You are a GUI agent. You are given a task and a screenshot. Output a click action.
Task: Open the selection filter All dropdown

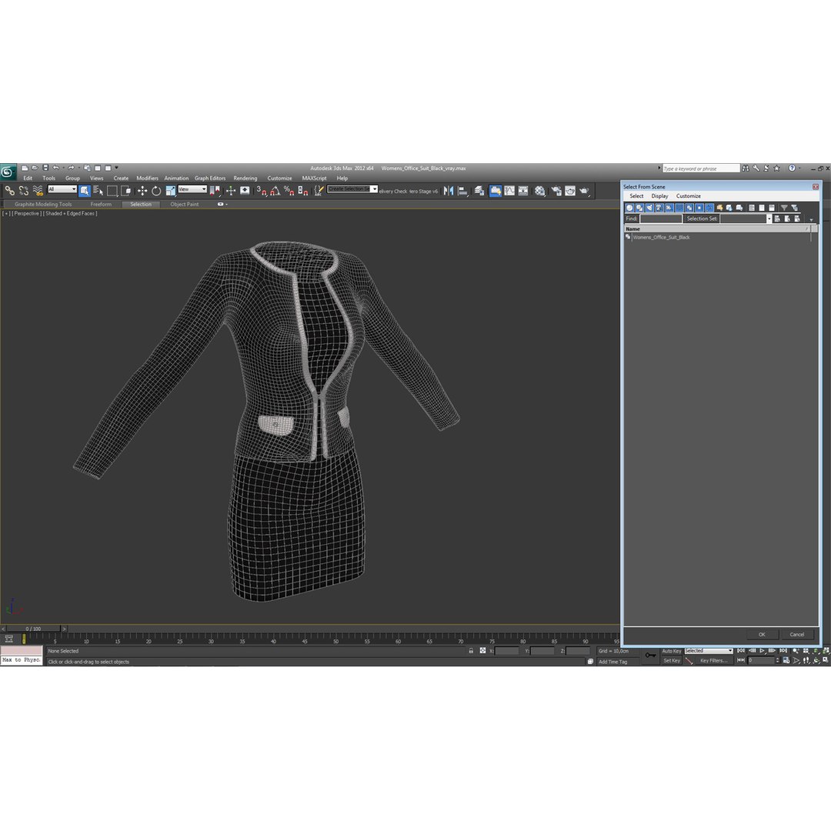62,189
